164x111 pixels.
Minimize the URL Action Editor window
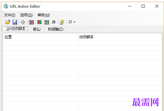[x=130, y=6]
